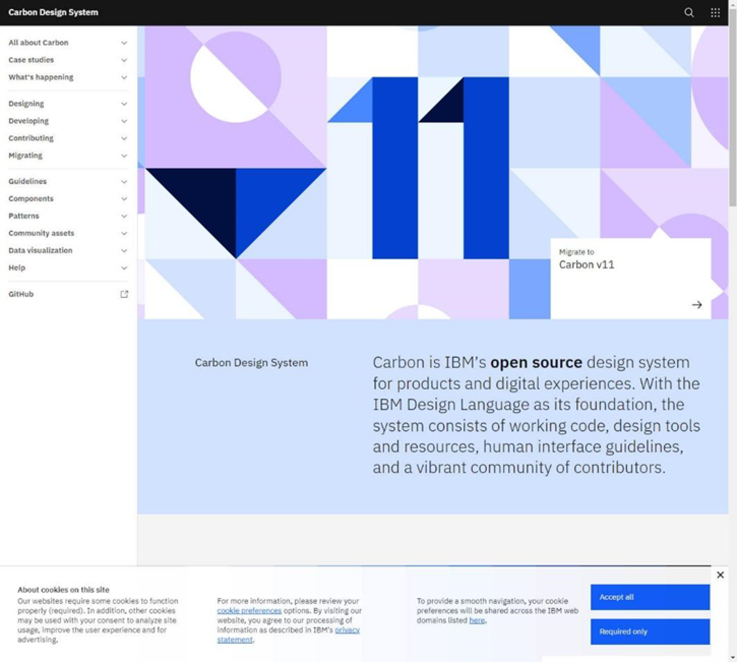The height and width of the screenshot is (662, 737).
Task: Close the cookie banner with X
Action: pos(720,575)
